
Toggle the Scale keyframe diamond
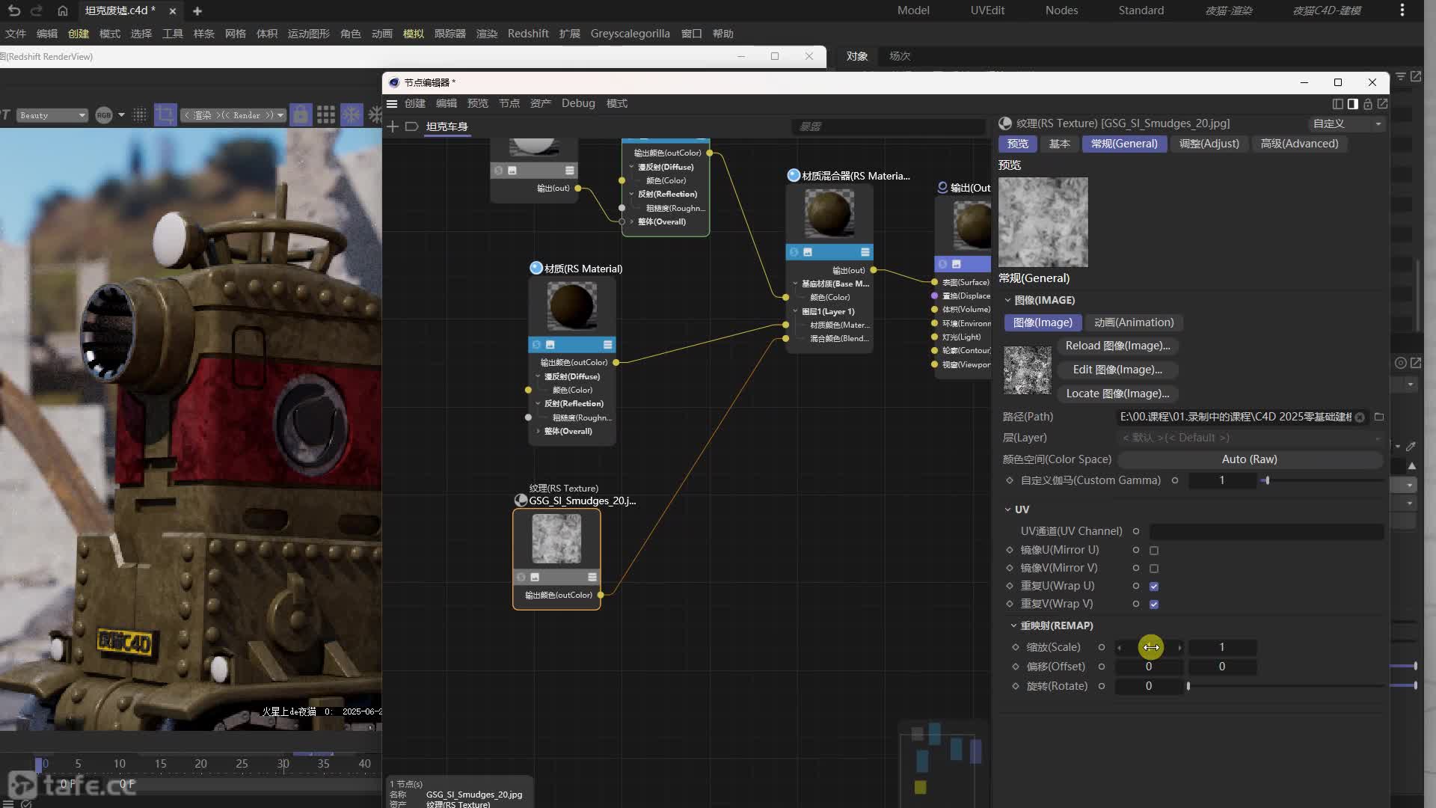[x=1016, y=647]
